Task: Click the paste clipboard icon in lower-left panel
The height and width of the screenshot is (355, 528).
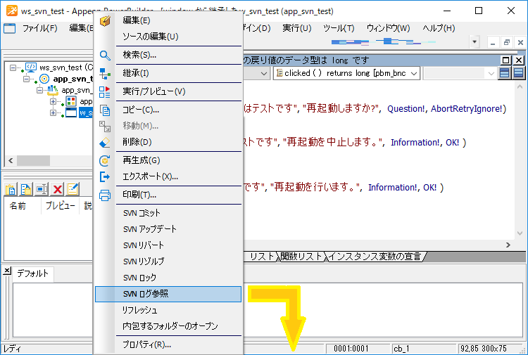Action: point(11,190)
